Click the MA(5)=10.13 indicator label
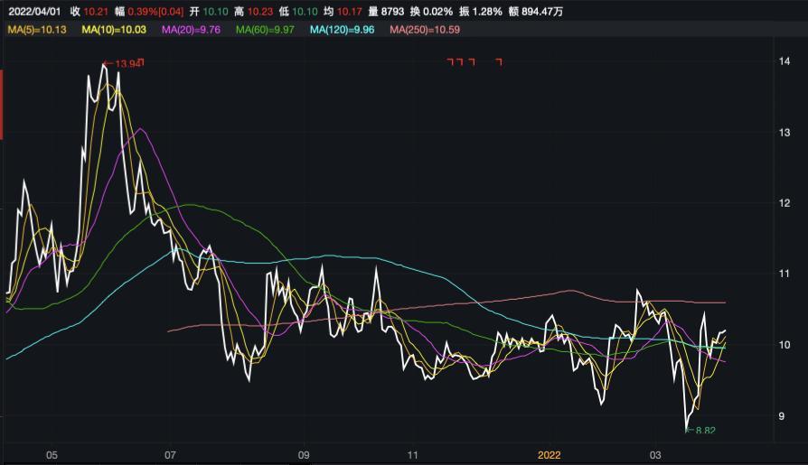 37,30
